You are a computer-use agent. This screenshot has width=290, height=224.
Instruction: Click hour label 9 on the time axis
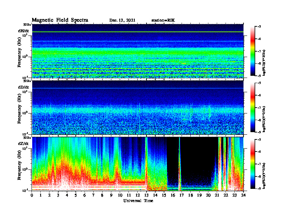pyautogui.click(x=111, y=195)
